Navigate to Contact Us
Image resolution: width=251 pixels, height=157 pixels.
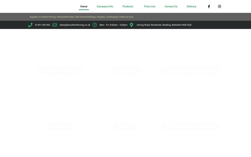click(171, 6)
